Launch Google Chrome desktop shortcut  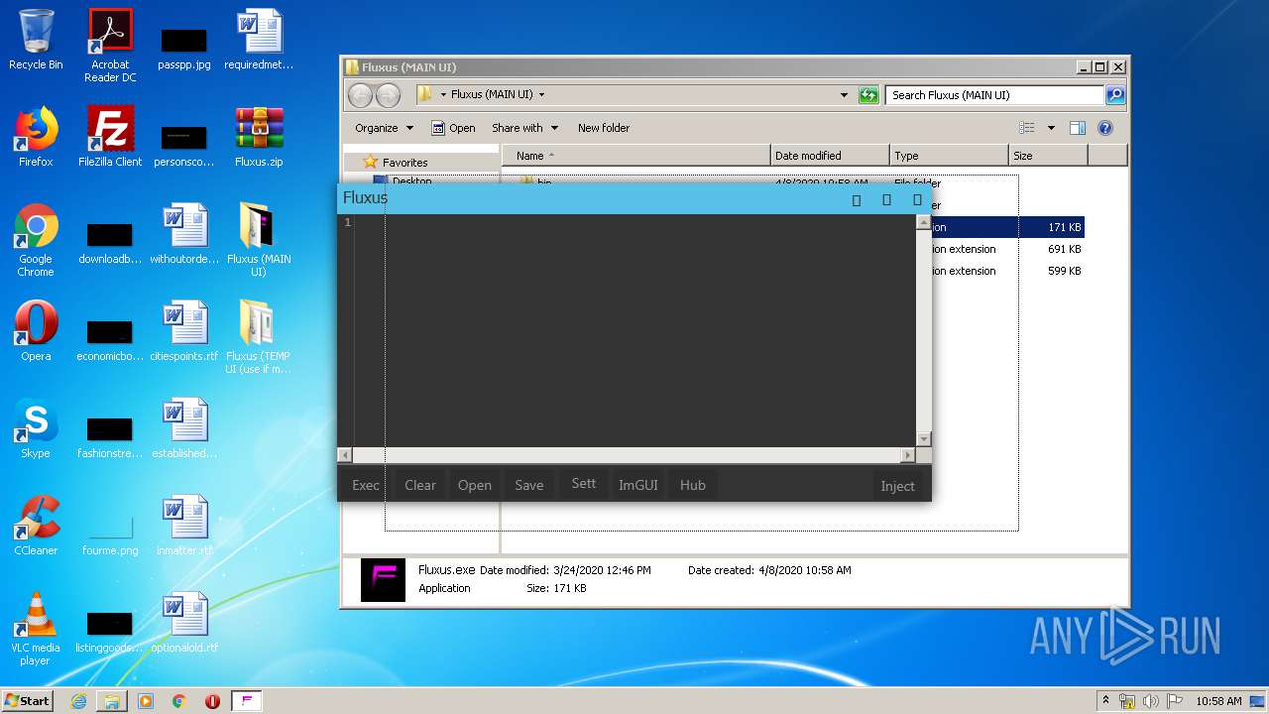tap(36, 240)
